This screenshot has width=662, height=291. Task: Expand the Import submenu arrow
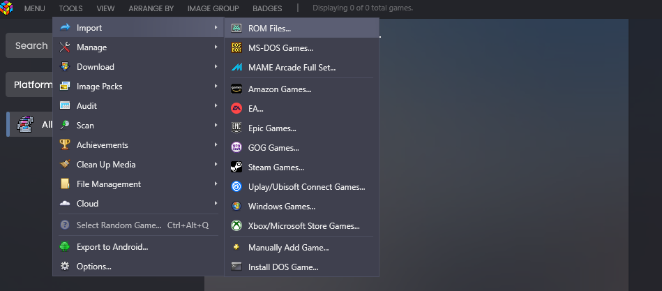click(216, 27)
